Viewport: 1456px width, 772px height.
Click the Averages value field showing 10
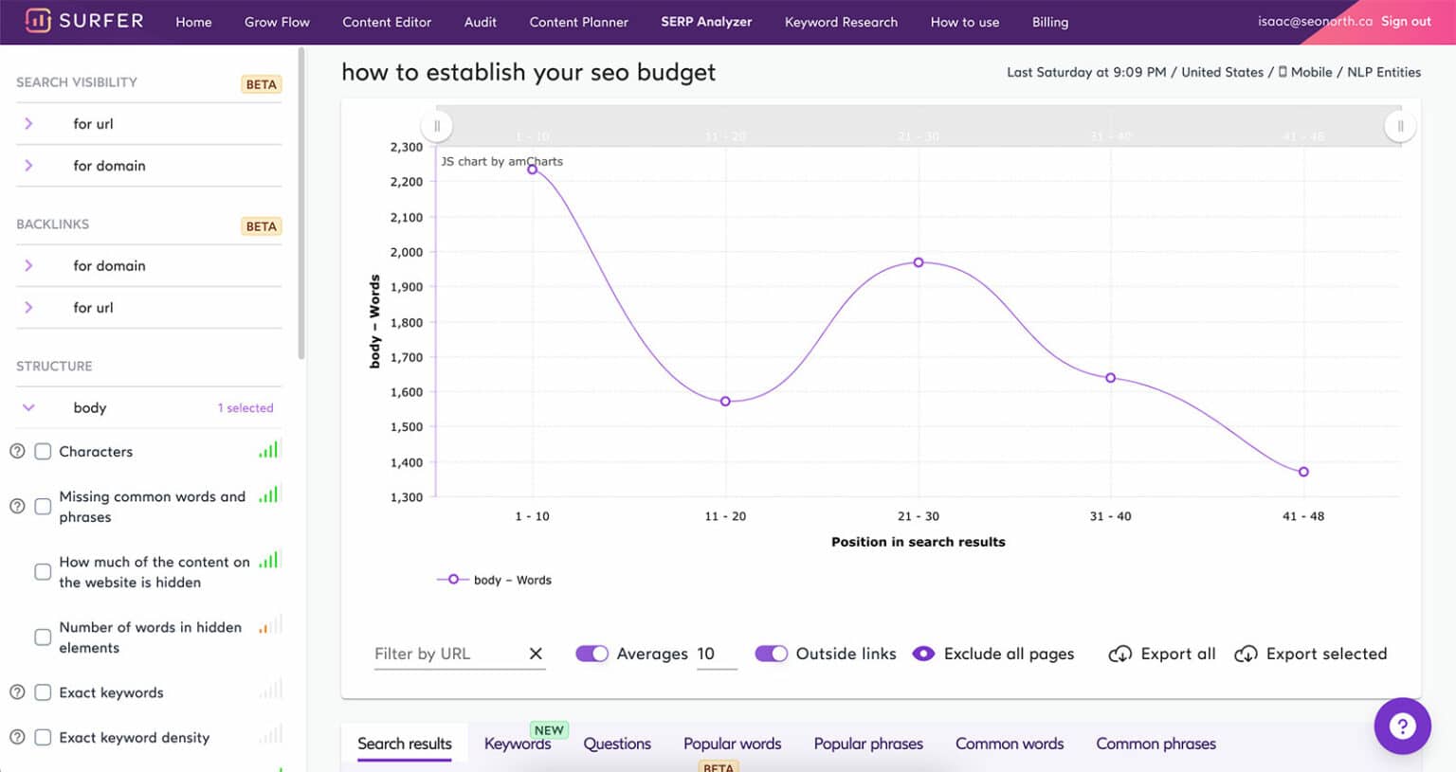point(717,655)
